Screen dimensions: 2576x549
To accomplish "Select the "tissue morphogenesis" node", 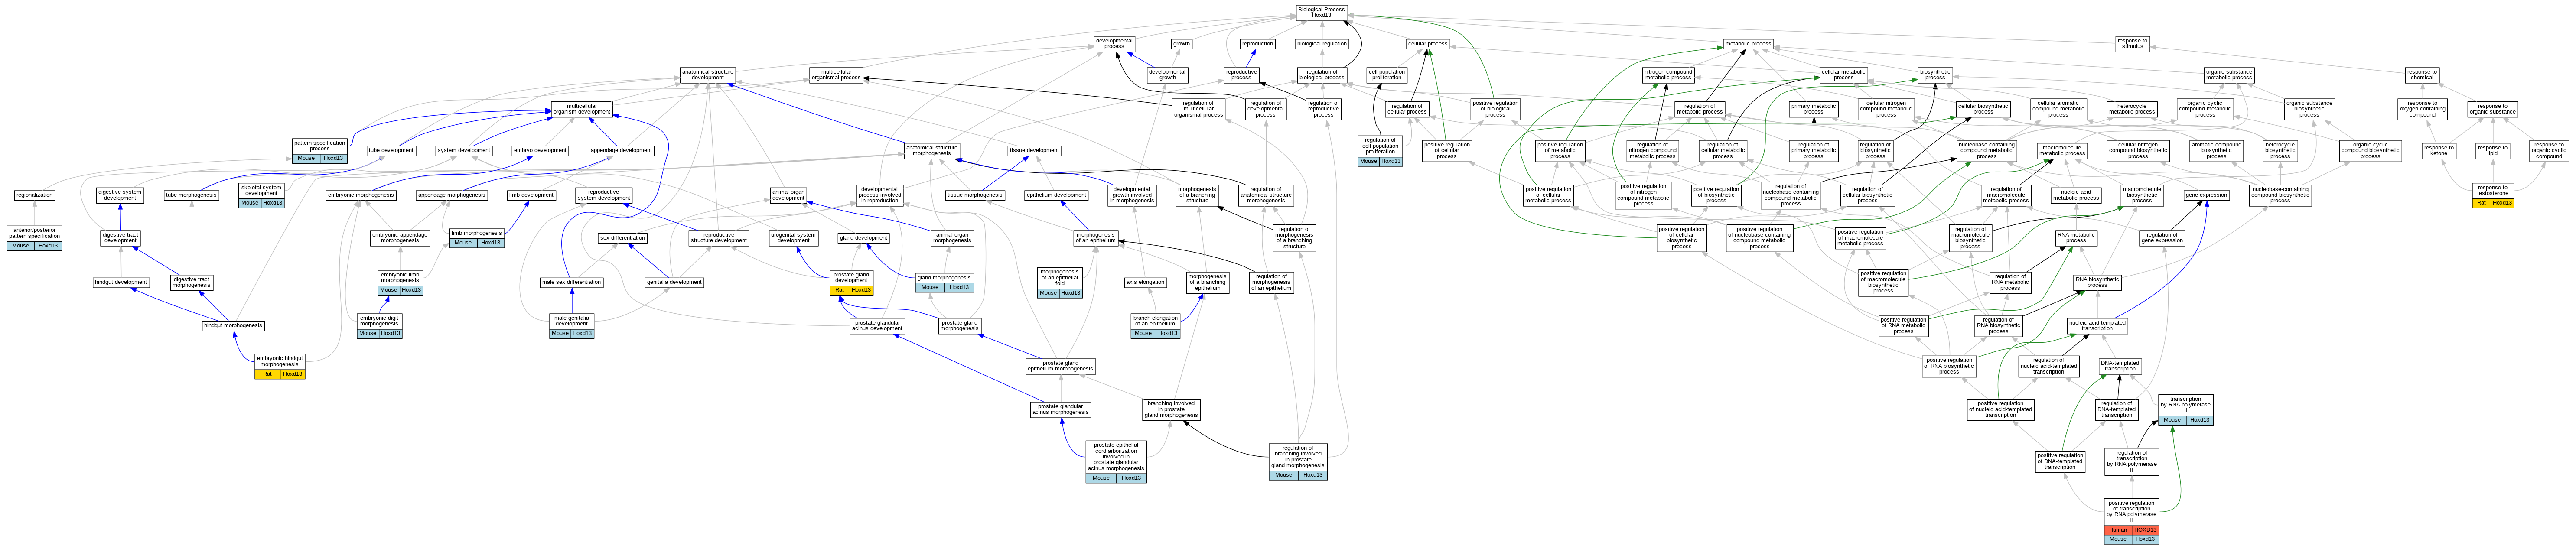I will (x=975, y=196).
